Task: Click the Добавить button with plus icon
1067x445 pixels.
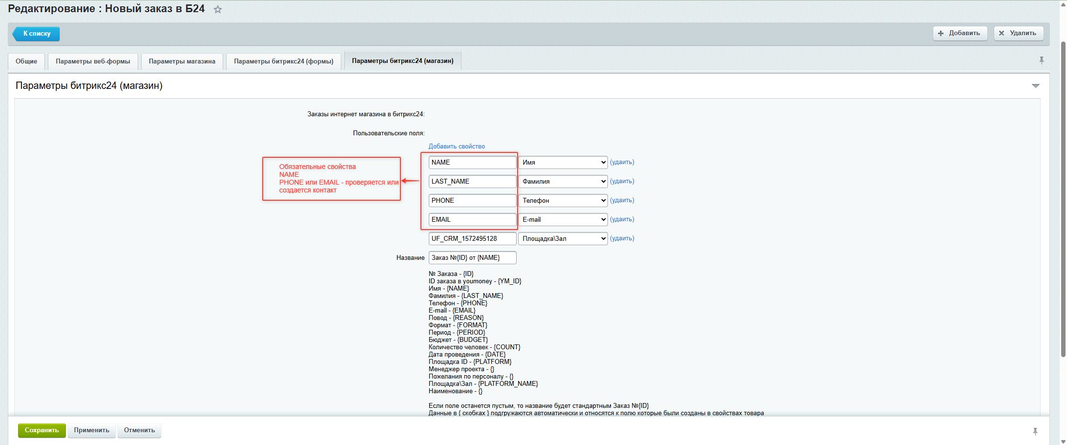Action: (960, 33)
